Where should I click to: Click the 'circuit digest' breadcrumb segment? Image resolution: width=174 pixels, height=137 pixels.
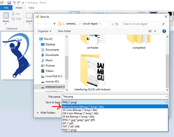coord(90,24)
